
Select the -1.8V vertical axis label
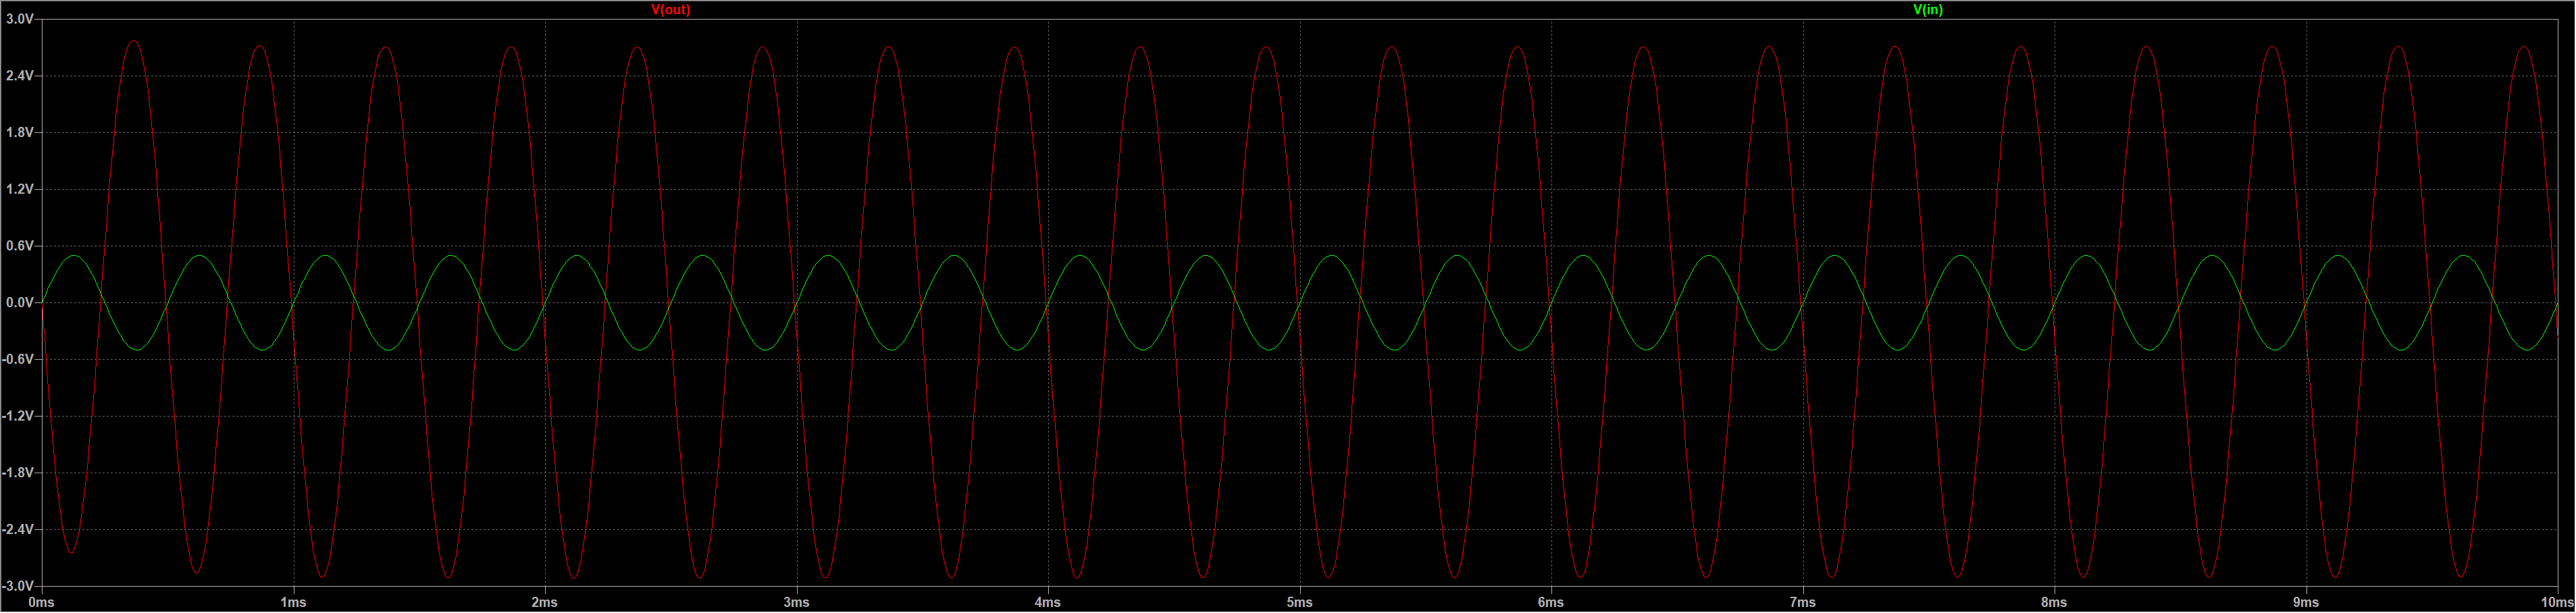(x=18, y=473)
